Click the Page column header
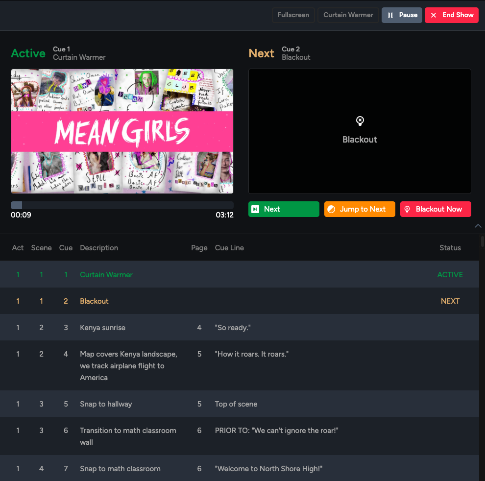 (x=199, y=248)
